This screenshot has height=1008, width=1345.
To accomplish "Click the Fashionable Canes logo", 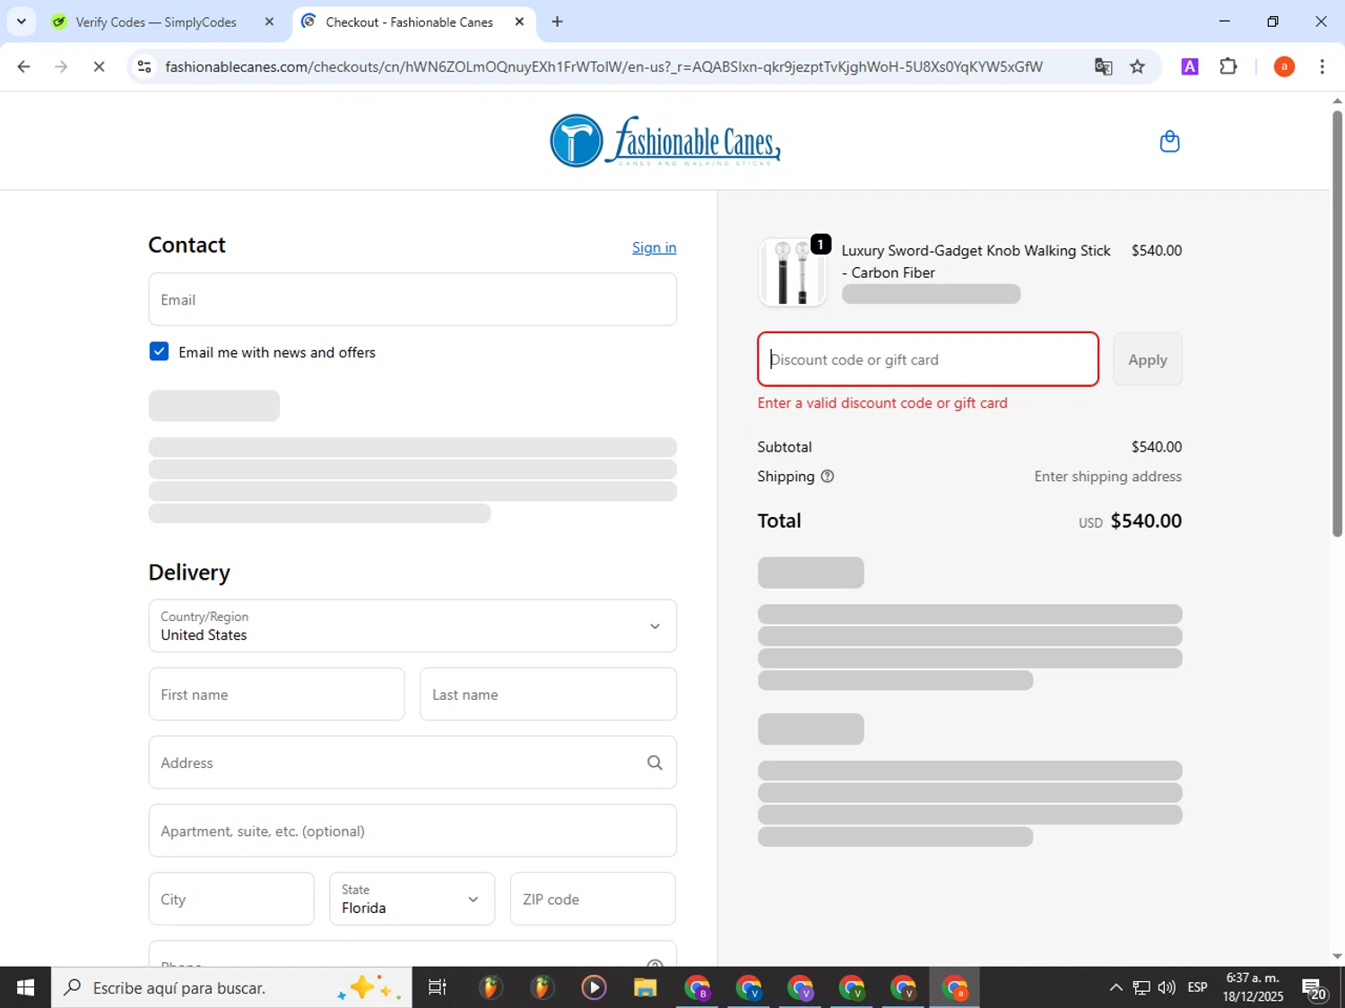I will [x=665, y=141].
